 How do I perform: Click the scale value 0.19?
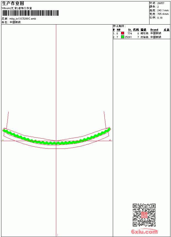tap(160, 18)
